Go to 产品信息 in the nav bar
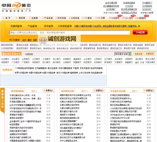Screen dimensions: 157x142 [x=47, y=18]
